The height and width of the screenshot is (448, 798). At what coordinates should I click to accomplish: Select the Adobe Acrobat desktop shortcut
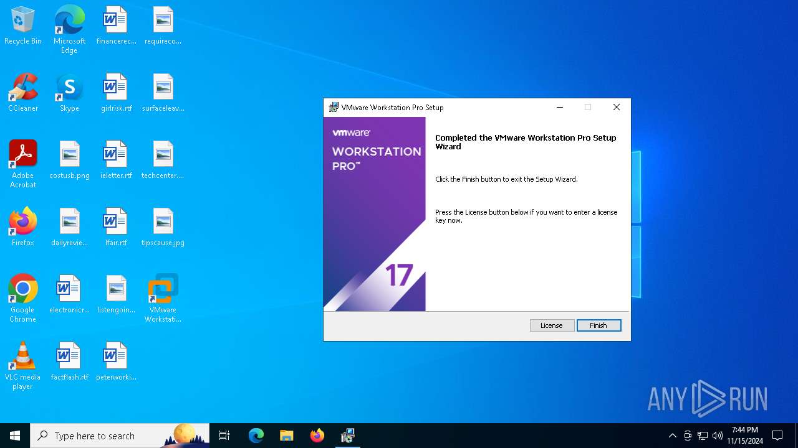click(23, 164)
